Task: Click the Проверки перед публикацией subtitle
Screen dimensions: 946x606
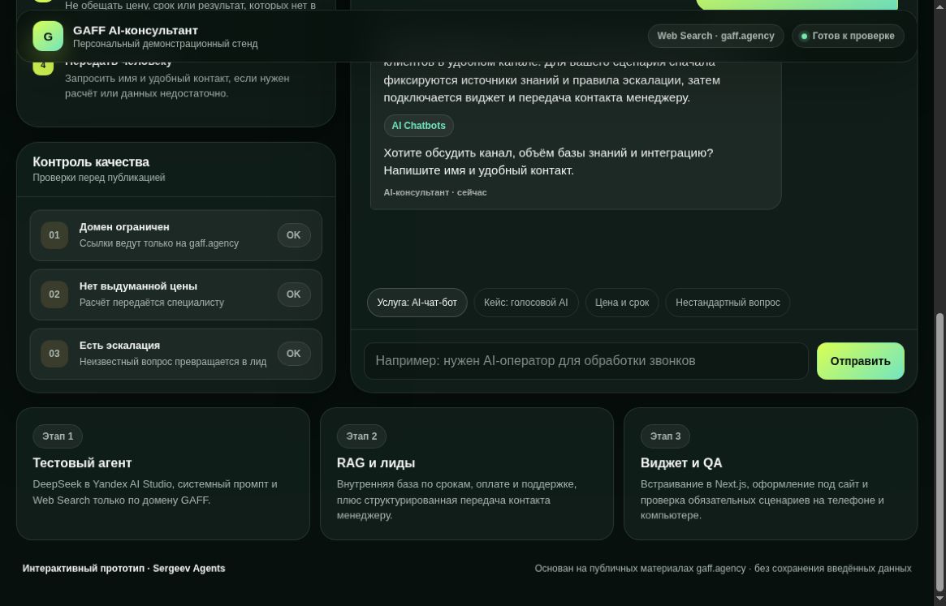Action: click(99, 178)
